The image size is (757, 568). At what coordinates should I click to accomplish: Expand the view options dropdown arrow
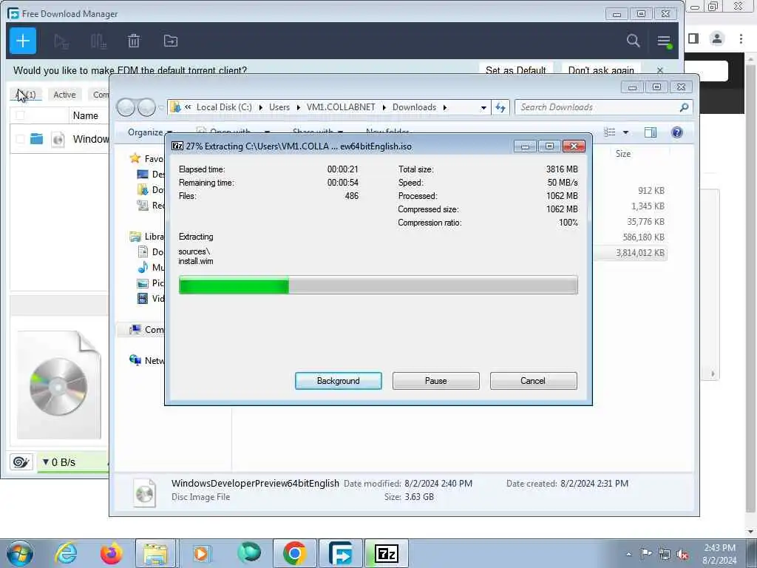point(625,132)
